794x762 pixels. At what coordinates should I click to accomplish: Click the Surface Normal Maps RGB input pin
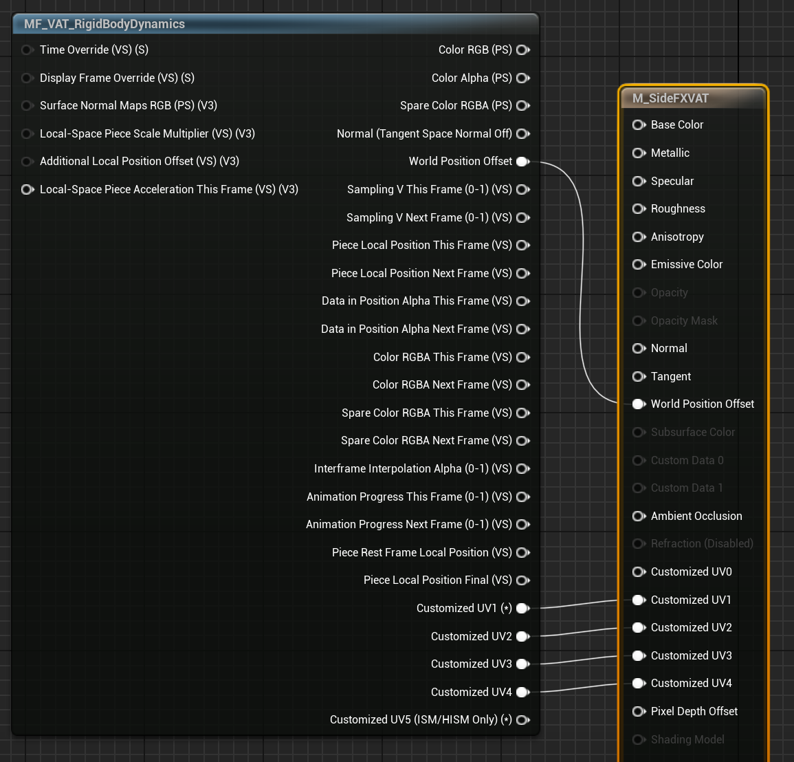tap(27, 105)
